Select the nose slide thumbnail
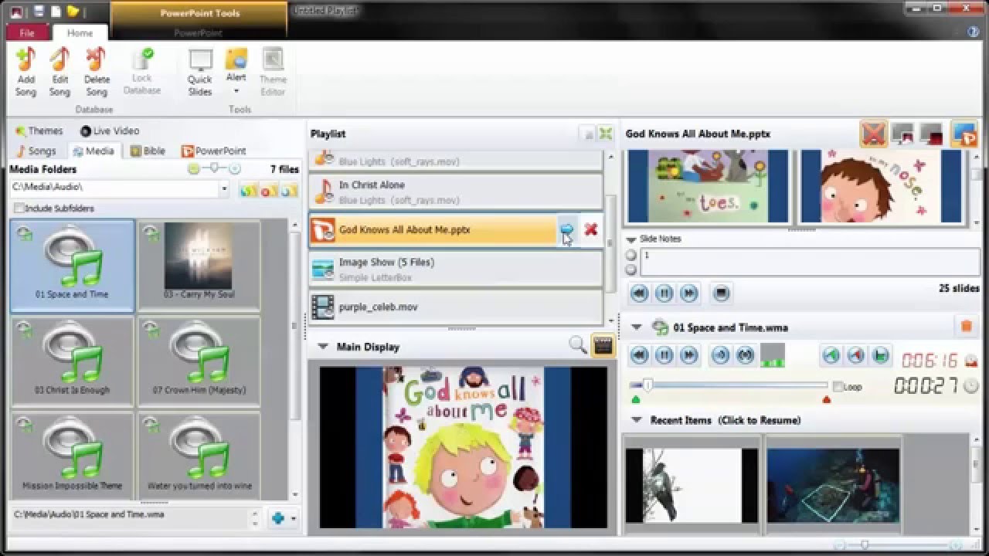The width and height of the screenshot is (989, 556). pyautogui.click(x=882, y=187)
